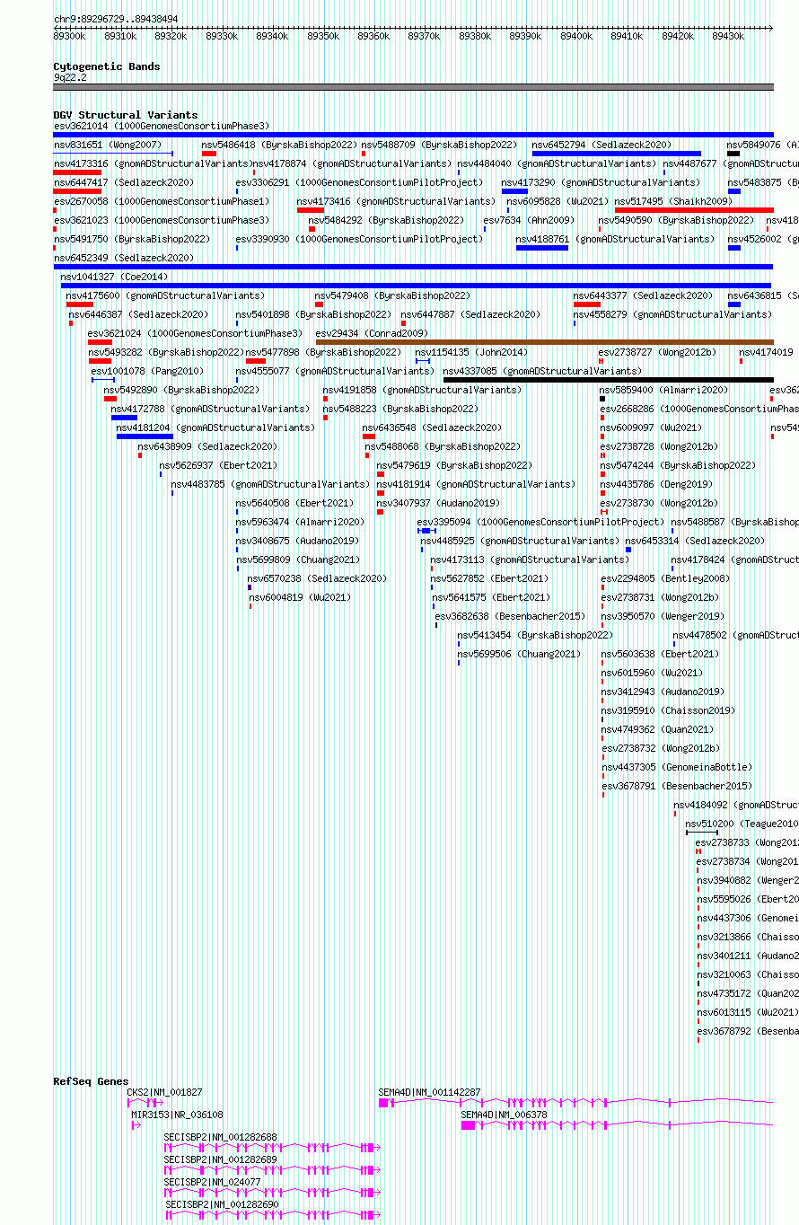Screen dimensions: 799x1225
Task: Click the 89350k ruler tick label
Action: click(x=322, y=36)
